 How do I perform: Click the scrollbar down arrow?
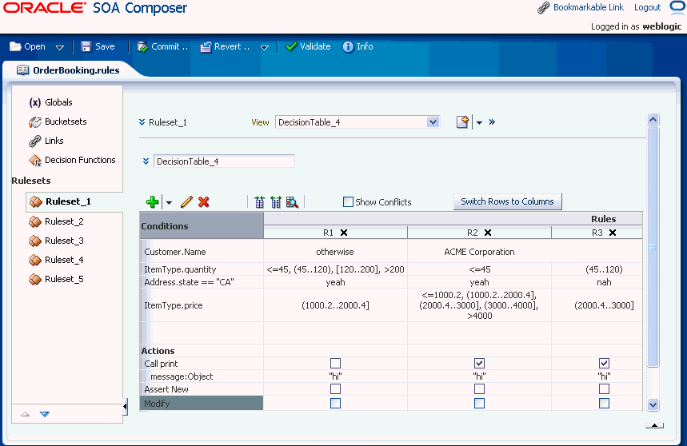(x=653, y=405)
